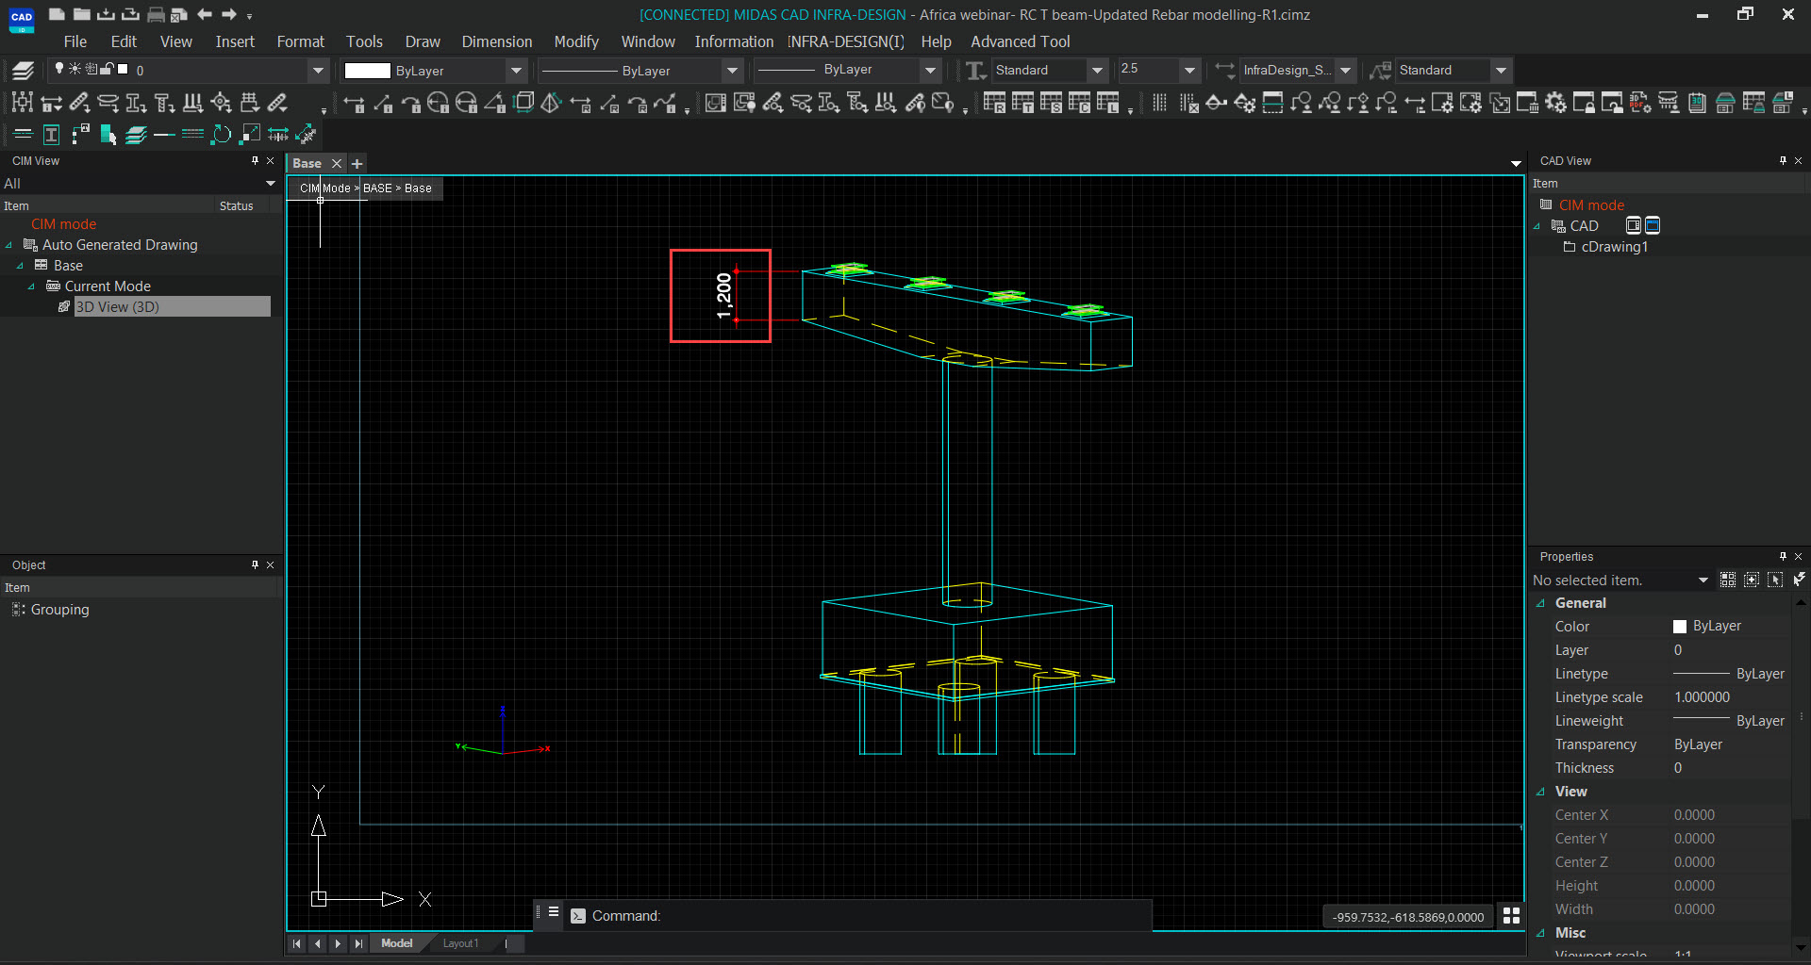Image resolution: width=1811 pixels, height=965 pixels.
Task: Click the double gear settings toolbar icon
Action: pyautogui.click(x=1556, y=103)
